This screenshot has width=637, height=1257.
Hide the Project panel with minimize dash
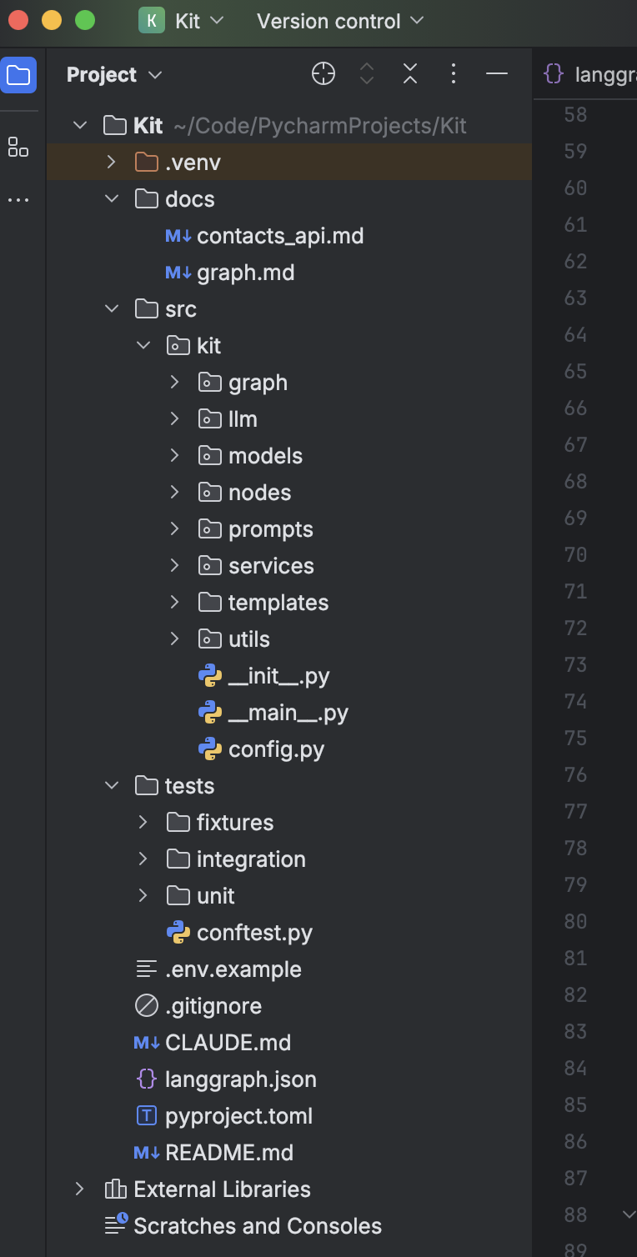click(x=497, y=74)
